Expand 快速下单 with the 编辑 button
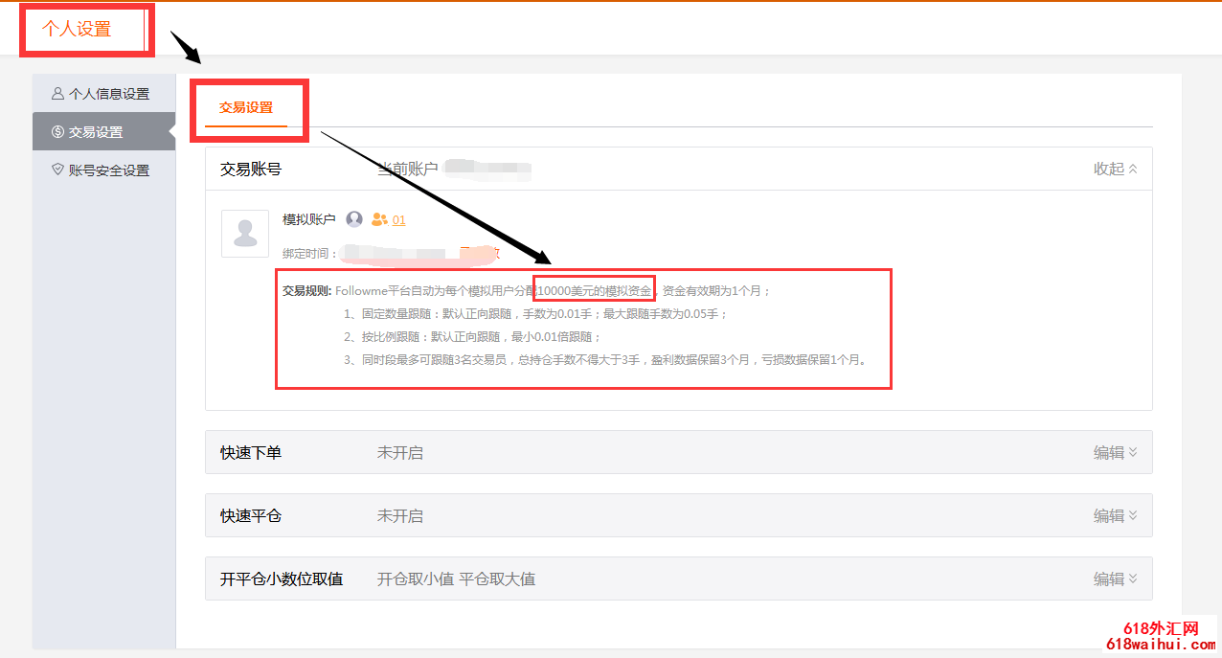Image resolution: width=1222 pixels, height=658 pixels. (1115, 452)
